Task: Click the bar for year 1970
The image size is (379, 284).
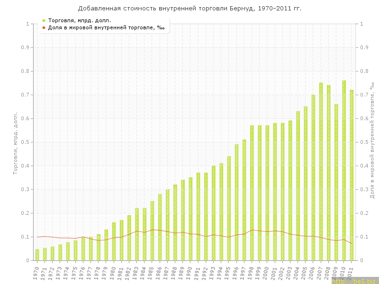Action: (37, 255)
